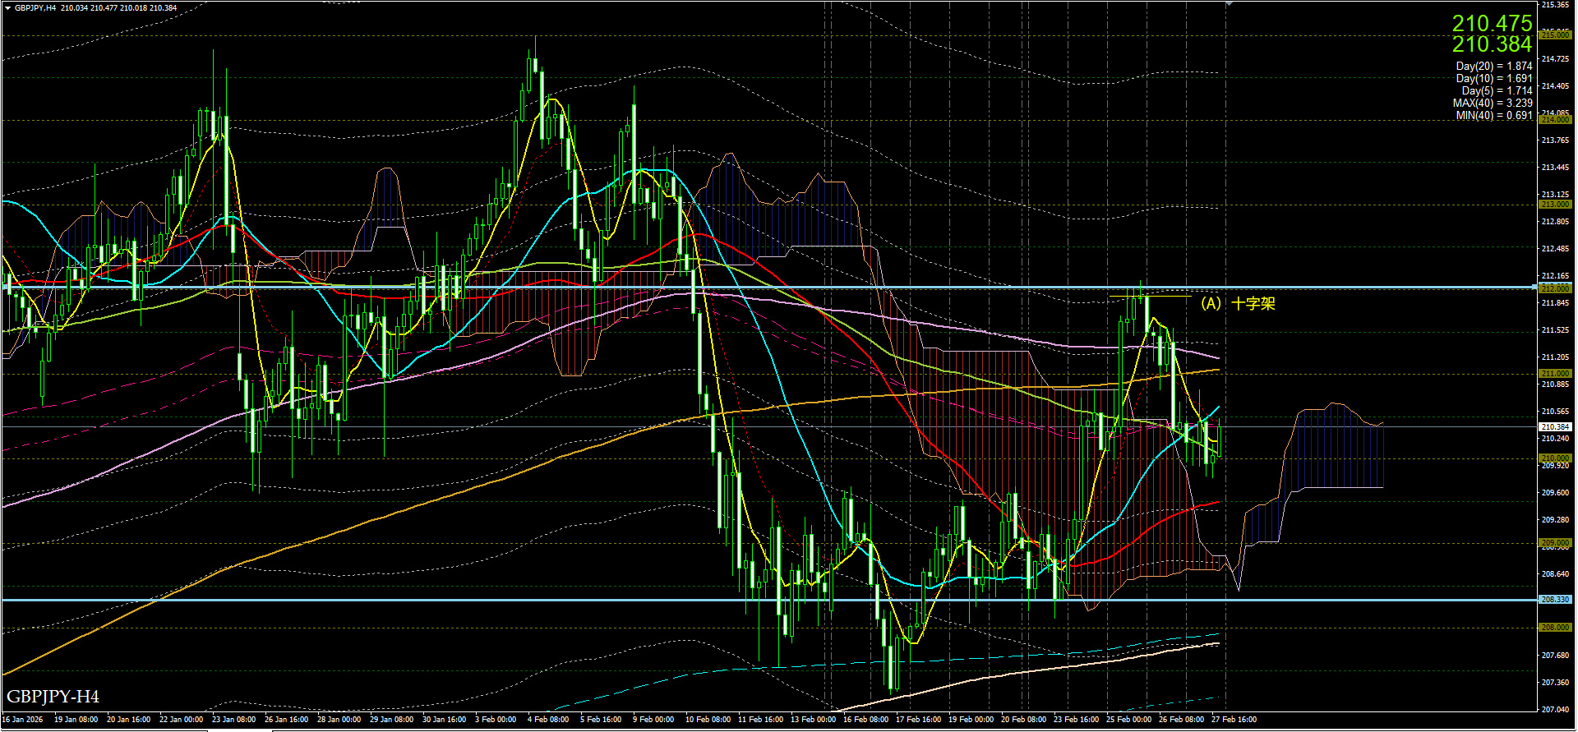The height and width of the screenshot is (732, 1578).
Task: Open the GBPJPY,H4 chart dropdown triangle
Action: tap(7, 8)
